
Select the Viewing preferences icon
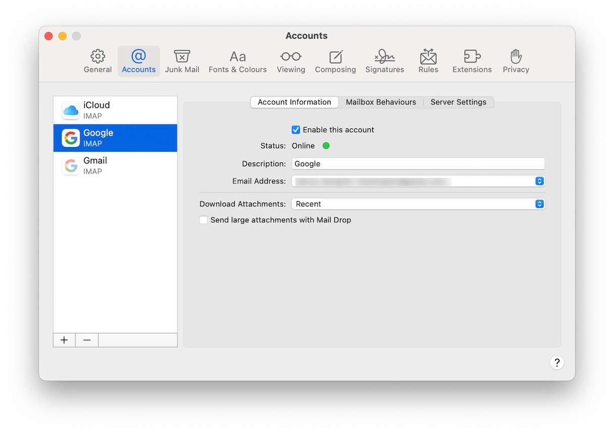coord(291,60)
